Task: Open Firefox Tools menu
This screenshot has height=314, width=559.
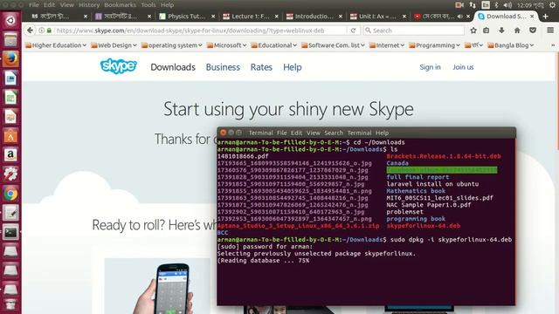Action: 148,5
